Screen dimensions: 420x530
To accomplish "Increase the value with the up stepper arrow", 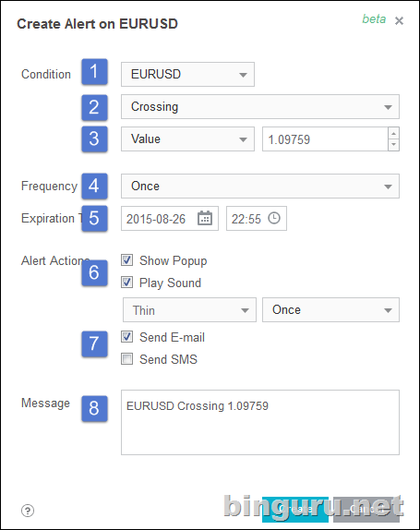I will tap(393, 133).
